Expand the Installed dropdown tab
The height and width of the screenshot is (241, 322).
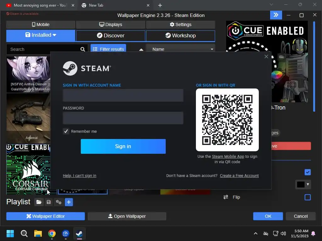coord(41,35)
